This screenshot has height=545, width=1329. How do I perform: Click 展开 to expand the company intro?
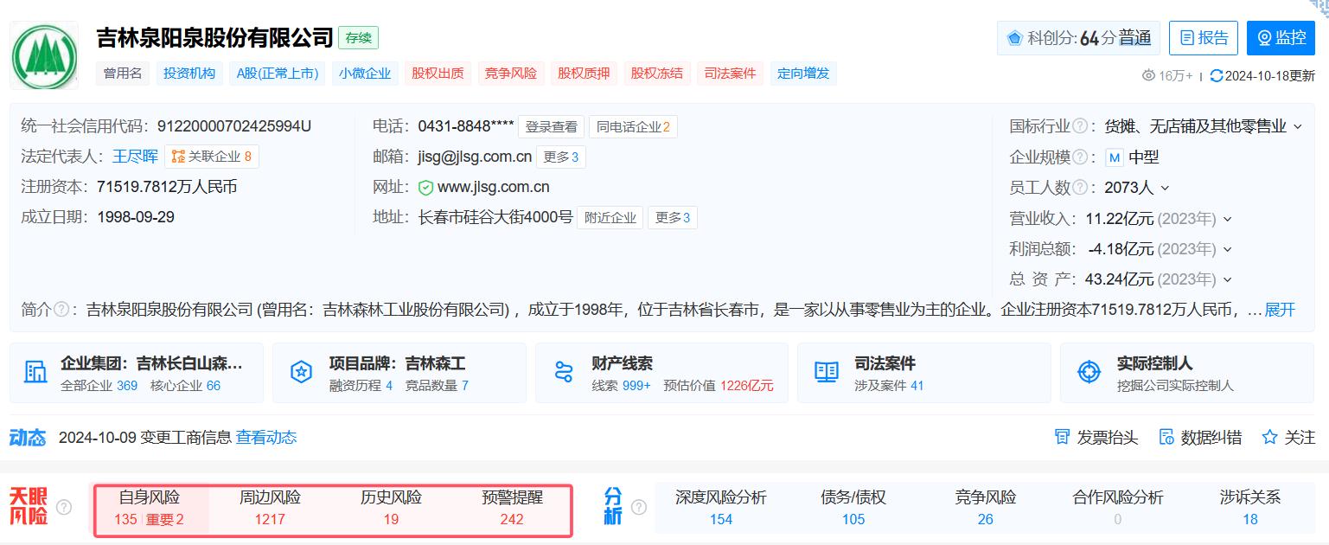click(1280, 310)
